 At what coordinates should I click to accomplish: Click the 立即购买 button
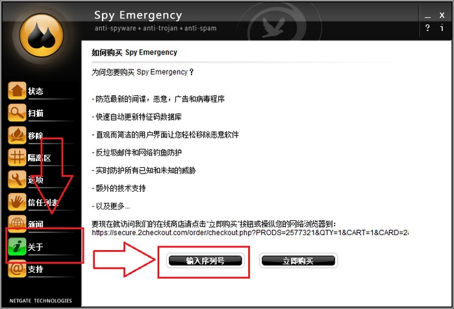tap(298, 261)
